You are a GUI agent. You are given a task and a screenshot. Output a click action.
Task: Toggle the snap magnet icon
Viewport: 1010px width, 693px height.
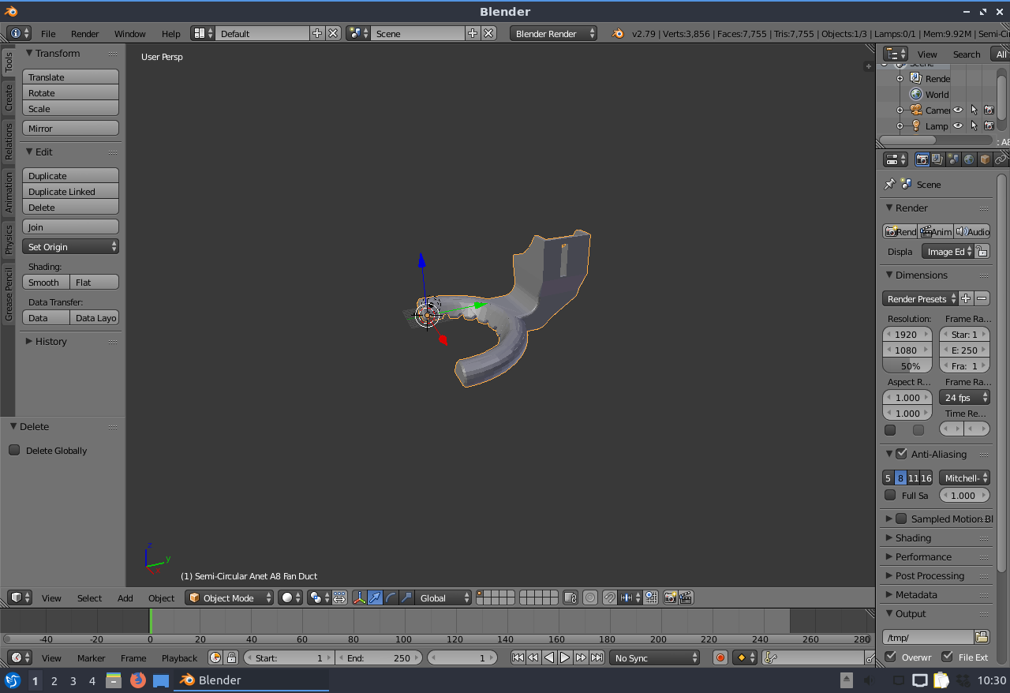(x=609, y=597)
